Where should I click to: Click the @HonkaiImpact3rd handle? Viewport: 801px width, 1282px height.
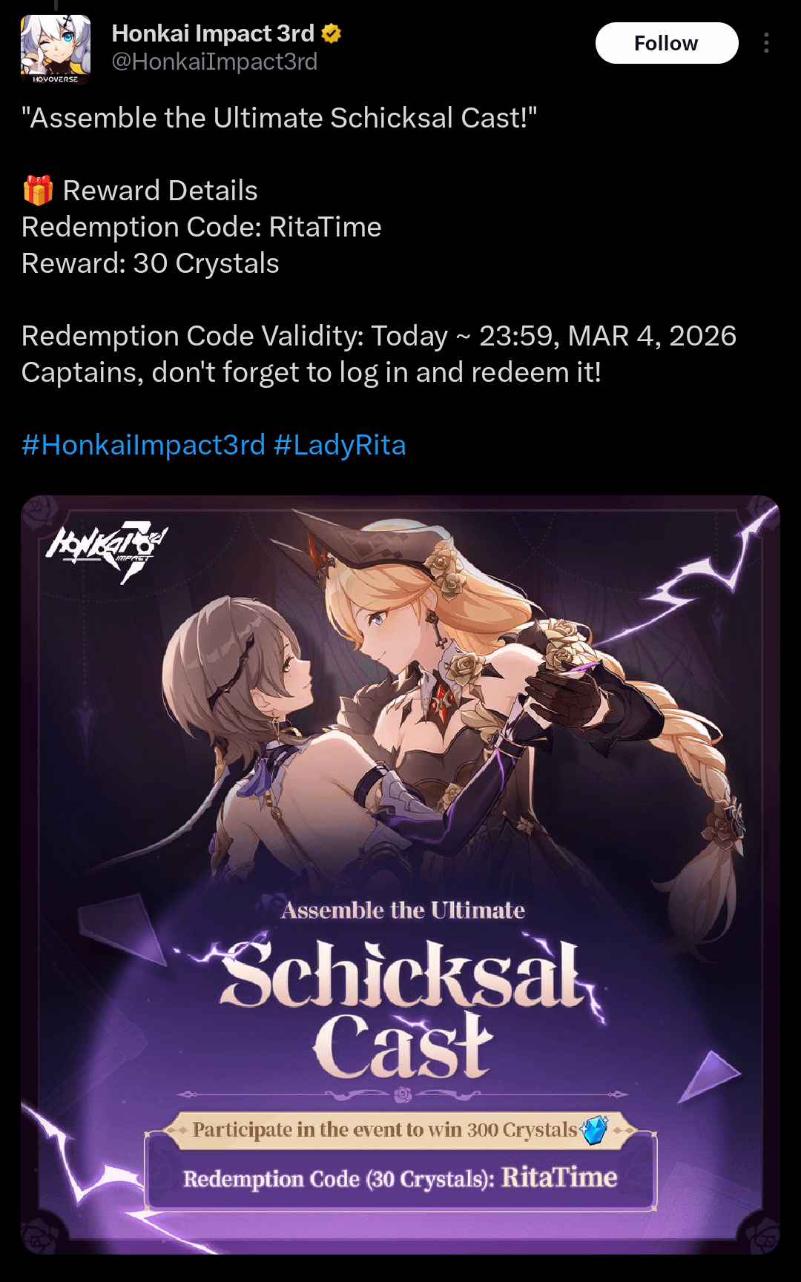(214, 62)
